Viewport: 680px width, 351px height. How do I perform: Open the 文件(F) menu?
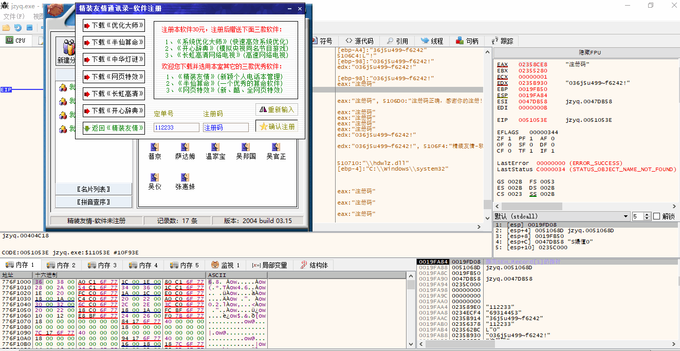pyautogui.click(x=14, y=16)
